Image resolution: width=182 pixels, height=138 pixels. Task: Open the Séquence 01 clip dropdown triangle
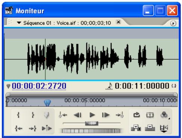(19, 23)
